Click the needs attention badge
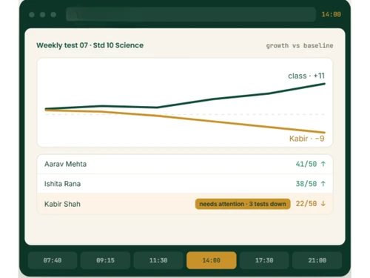The width and height of the screenshot is (370, 278). (243, 204)
